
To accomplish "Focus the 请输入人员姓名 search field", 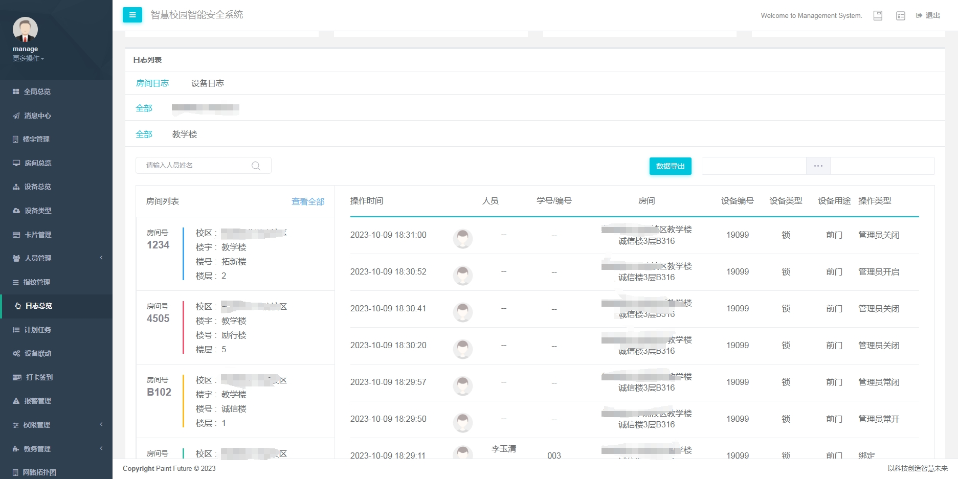I will coord(203,166).
